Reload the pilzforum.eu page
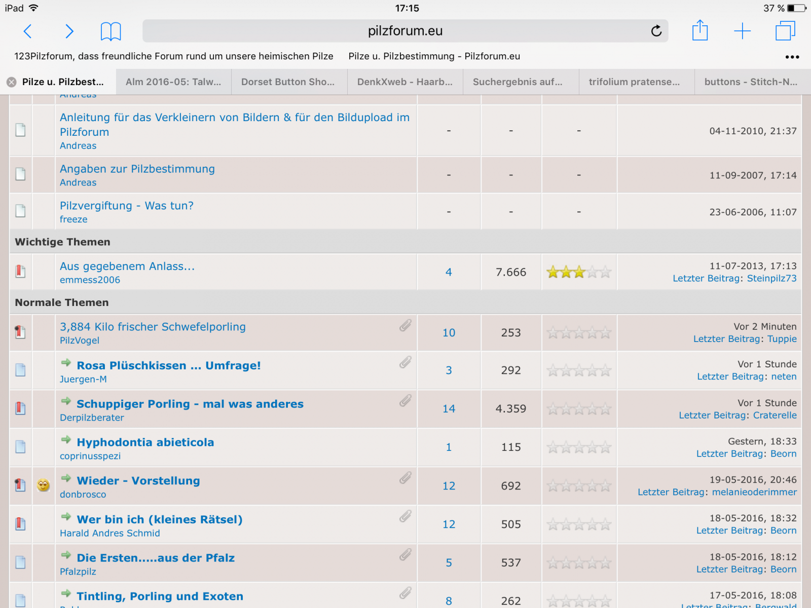 tap(656, 31)
